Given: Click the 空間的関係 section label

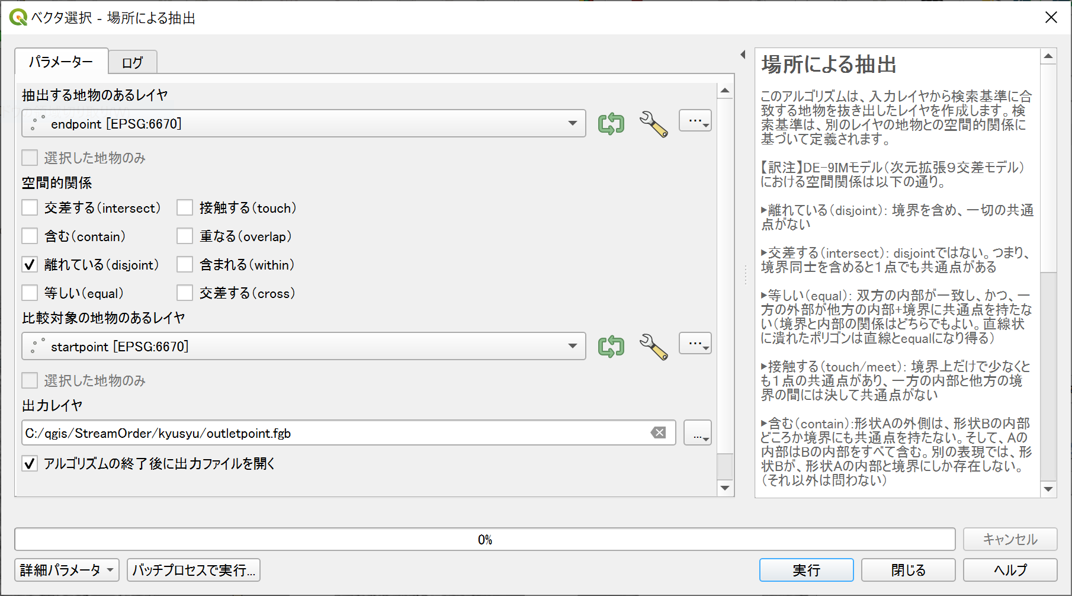Looking at the screenshot, I should click(57, 182).
